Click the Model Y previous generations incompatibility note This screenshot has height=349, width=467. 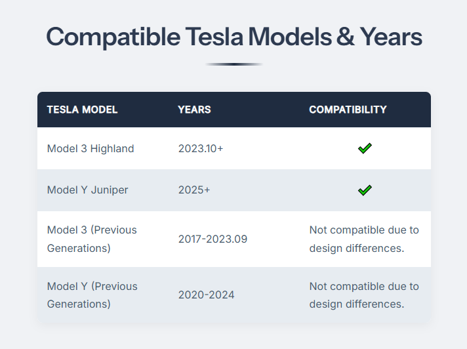tap(364, 295)
